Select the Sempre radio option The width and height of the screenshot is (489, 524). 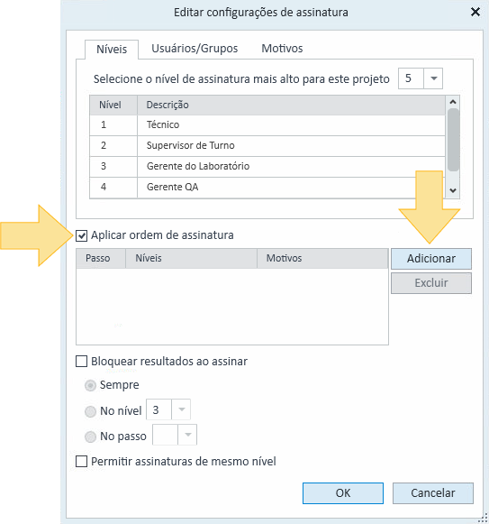90,385
